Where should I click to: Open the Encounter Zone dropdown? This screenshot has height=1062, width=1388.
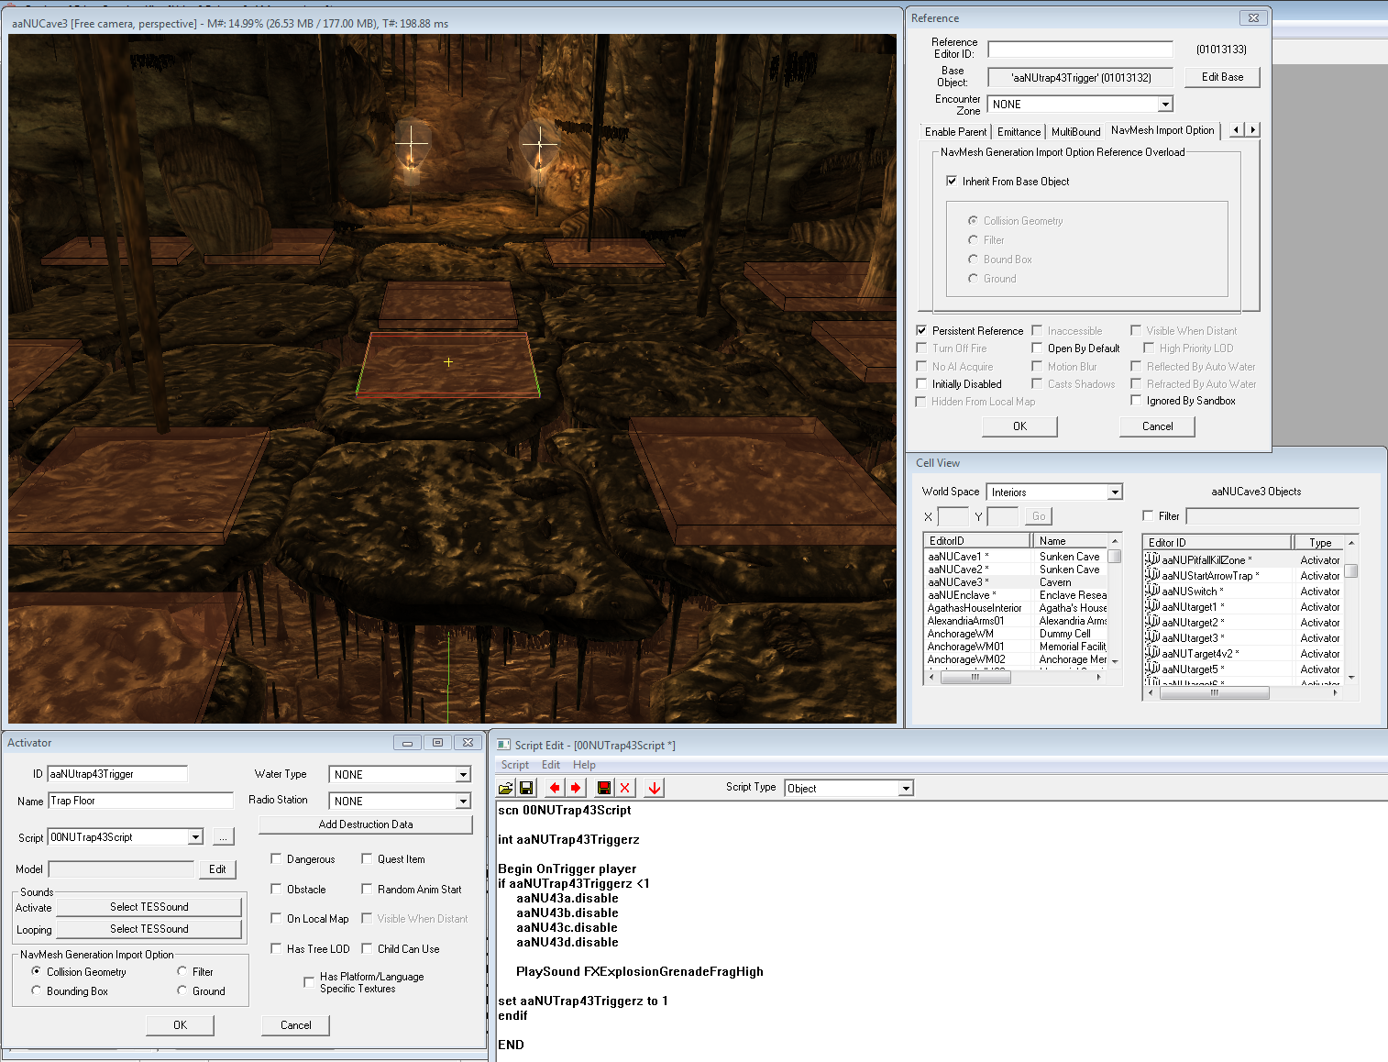click(1164, 105)
